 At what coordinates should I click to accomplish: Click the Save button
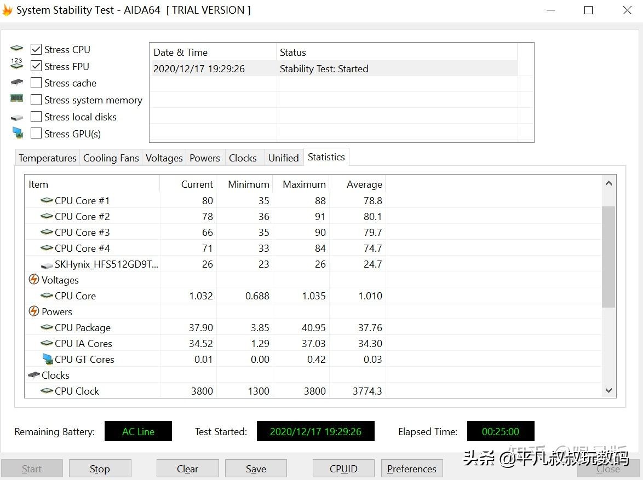click(256, 469)
